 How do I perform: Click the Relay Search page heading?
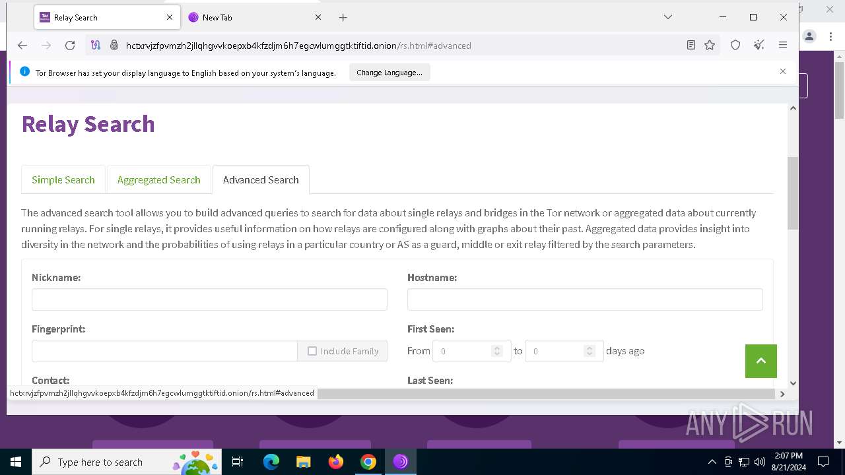[88, 124]
